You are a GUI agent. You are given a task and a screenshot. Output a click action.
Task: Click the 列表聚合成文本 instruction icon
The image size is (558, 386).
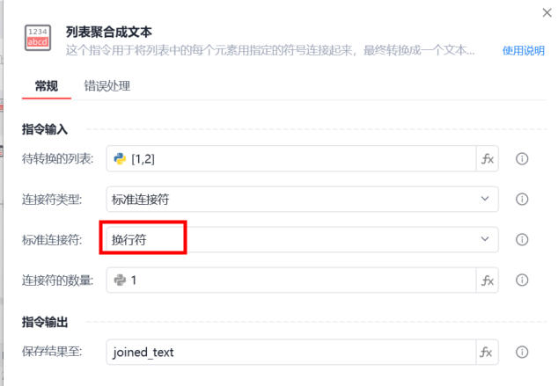point(38,38)
